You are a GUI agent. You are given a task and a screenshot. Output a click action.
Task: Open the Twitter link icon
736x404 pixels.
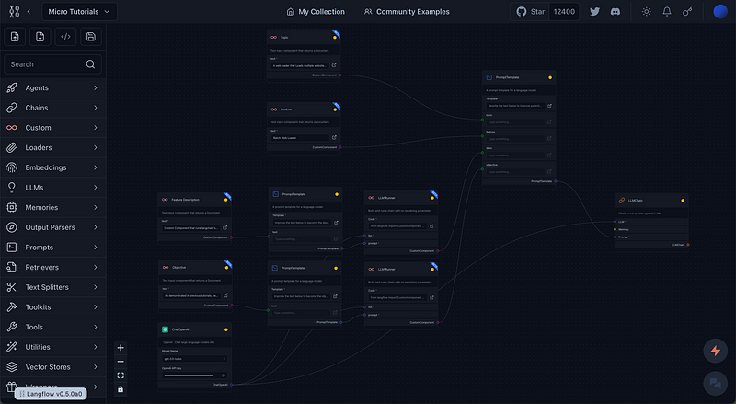click(594, 12)
